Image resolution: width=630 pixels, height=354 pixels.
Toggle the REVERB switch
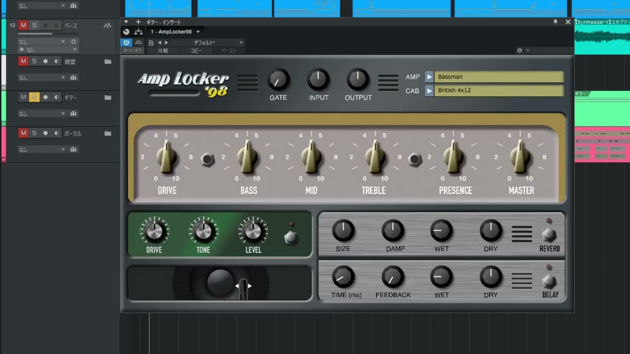549,235
